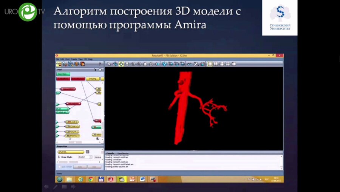This screenshot has width=340, height=192.
Task: Click the question mark help icon
Action: 100,64
